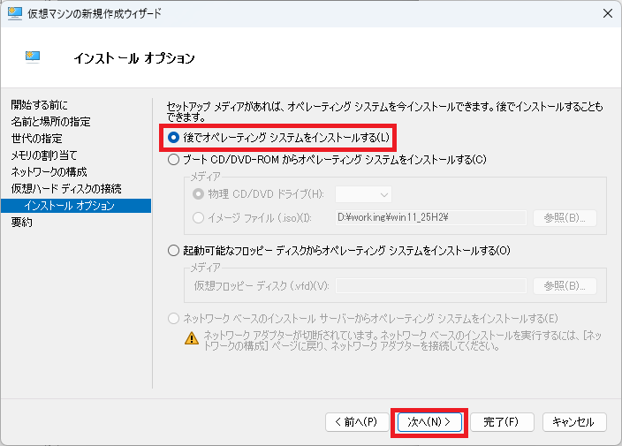
Task: Select インストール オプション step in sidebar
Action: (x=76, y=206)
